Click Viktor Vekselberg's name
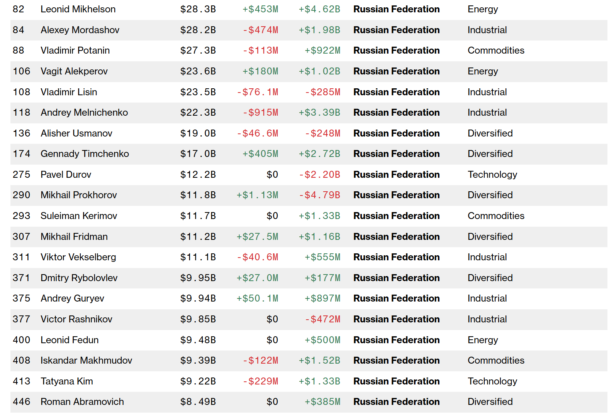609x418 pixels. pyautogui.click(x=78, y=257)
